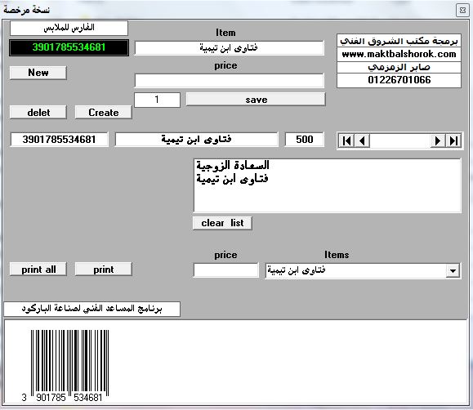Select السعادة الزوجية in the list box
Viewport: 473px width, 410px height.
233,165
